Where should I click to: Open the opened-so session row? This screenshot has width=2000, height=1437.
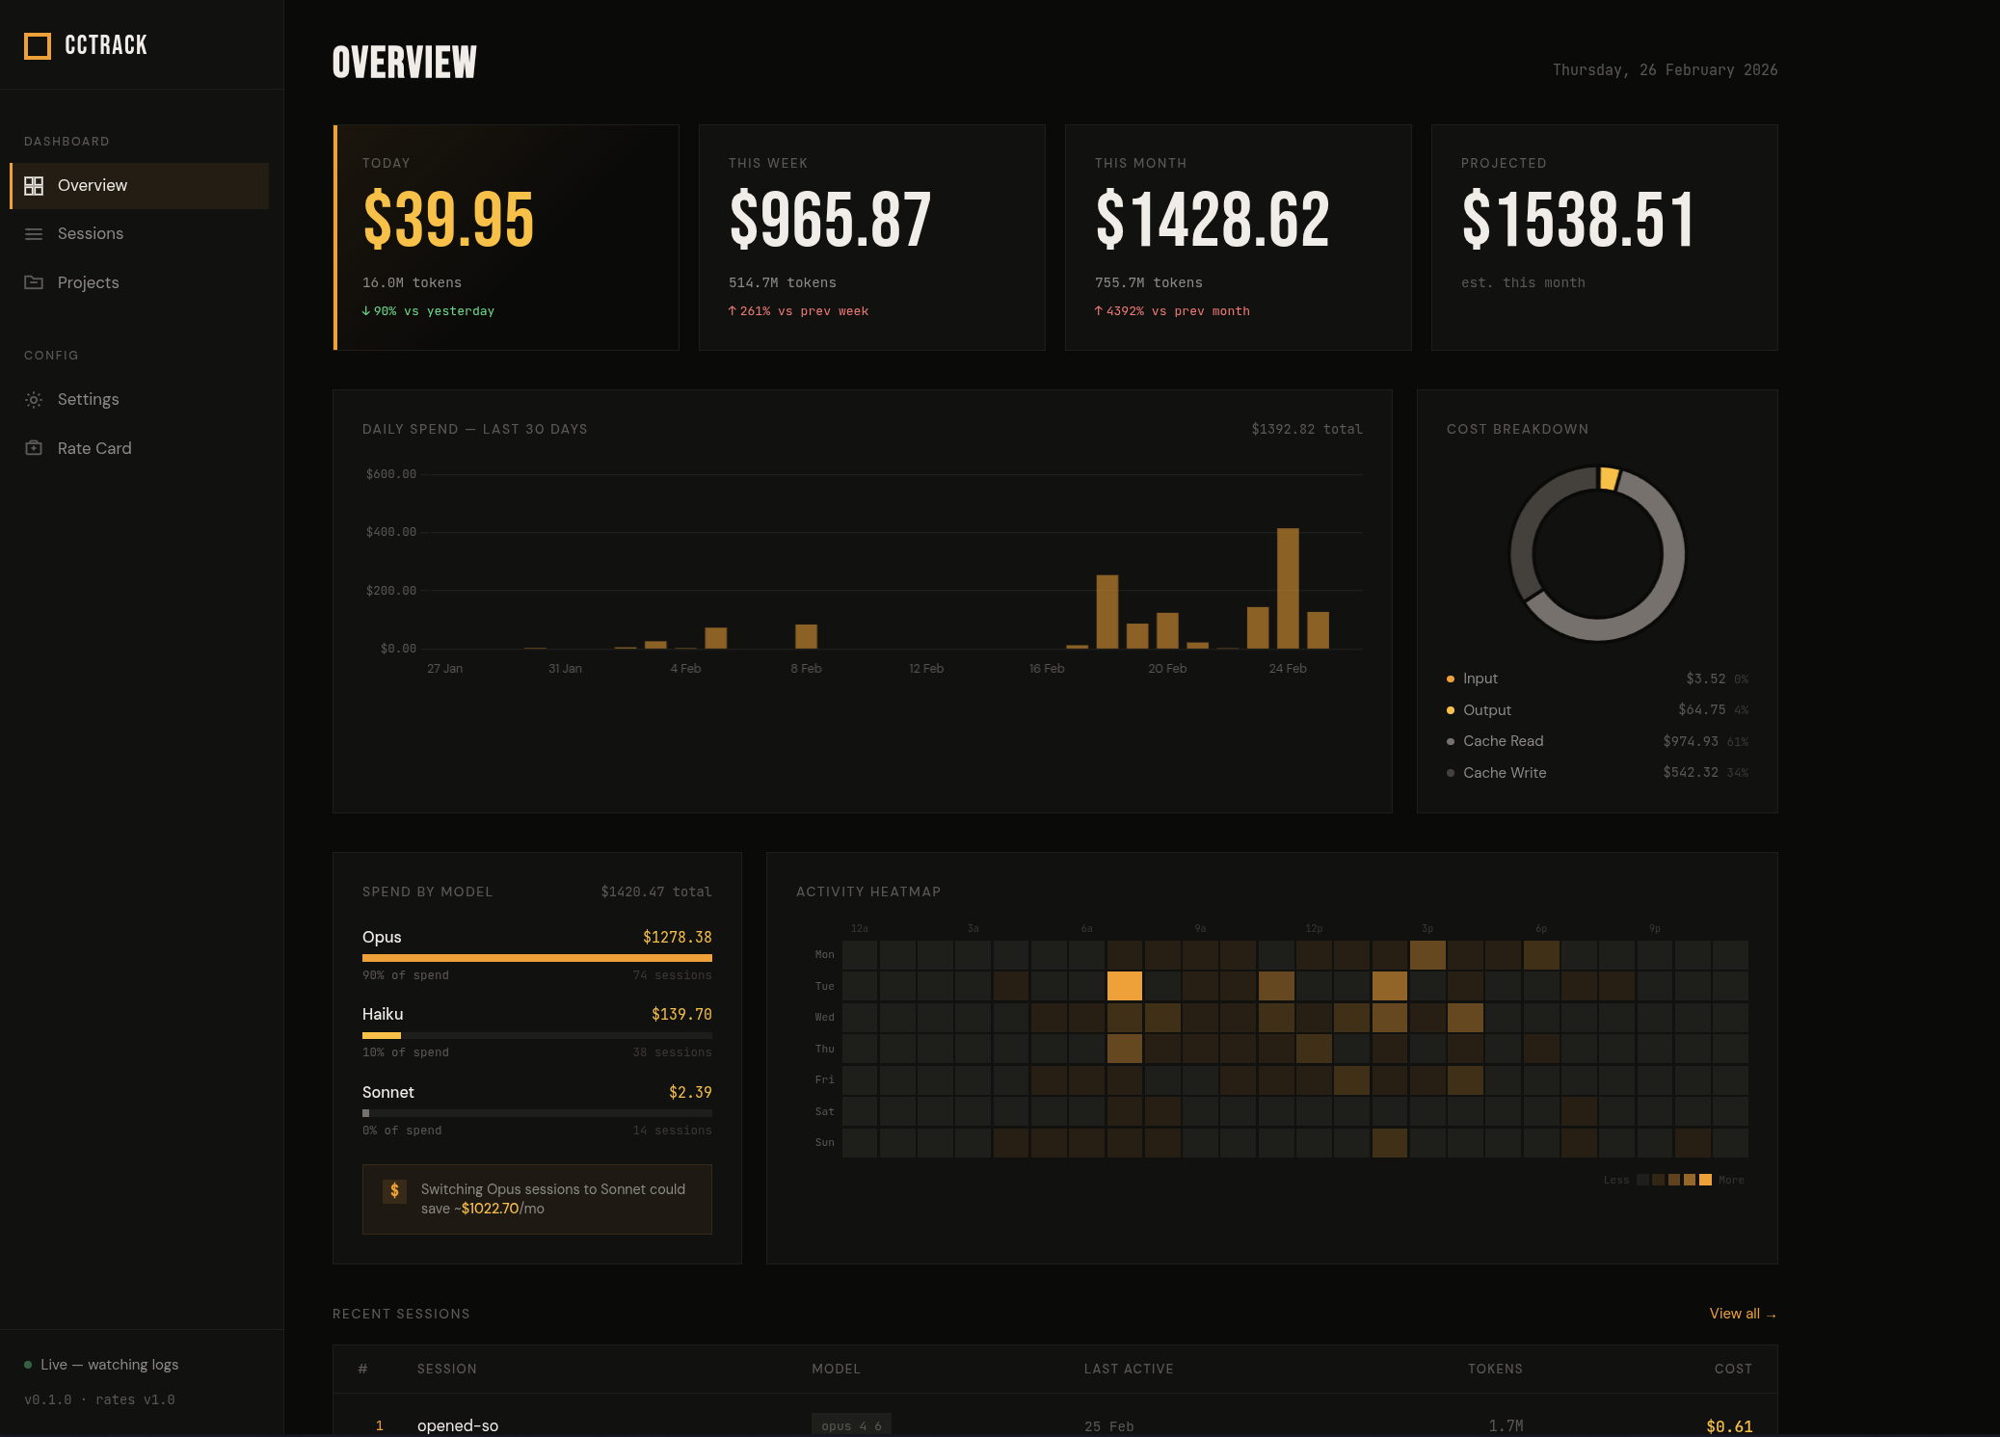pyautogui.click(x=458, y=1425)
